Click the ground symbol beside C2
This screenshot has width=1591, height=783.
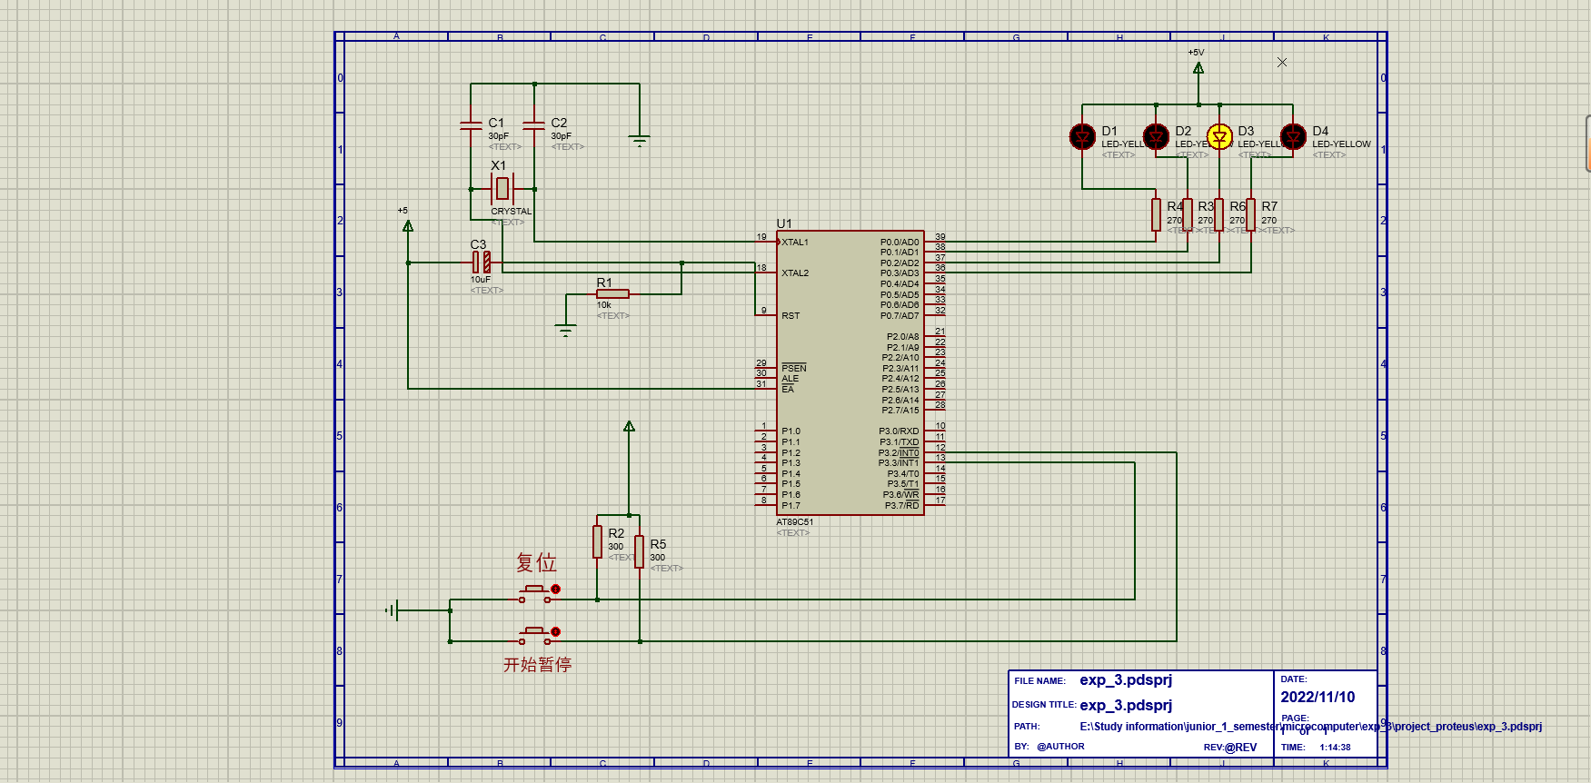(x=640, y=140)
